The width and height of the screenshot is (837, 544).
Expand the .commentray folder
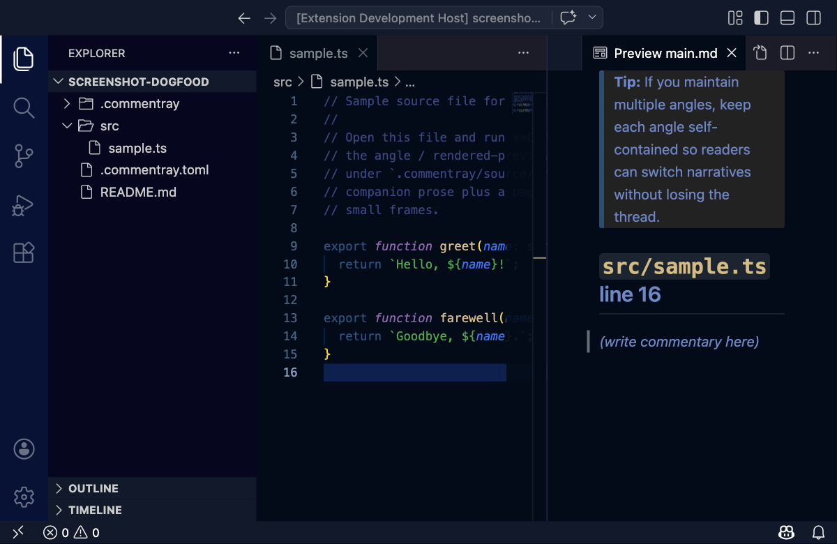pos(152,104)
